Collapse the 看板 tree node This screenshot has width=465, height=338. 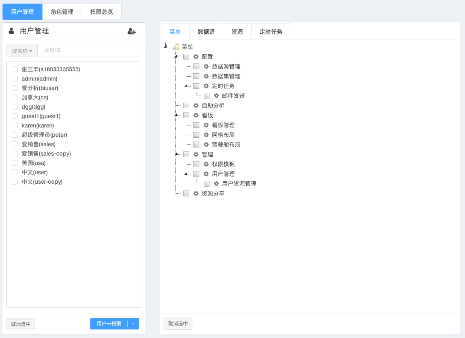[x=175, y=116]
